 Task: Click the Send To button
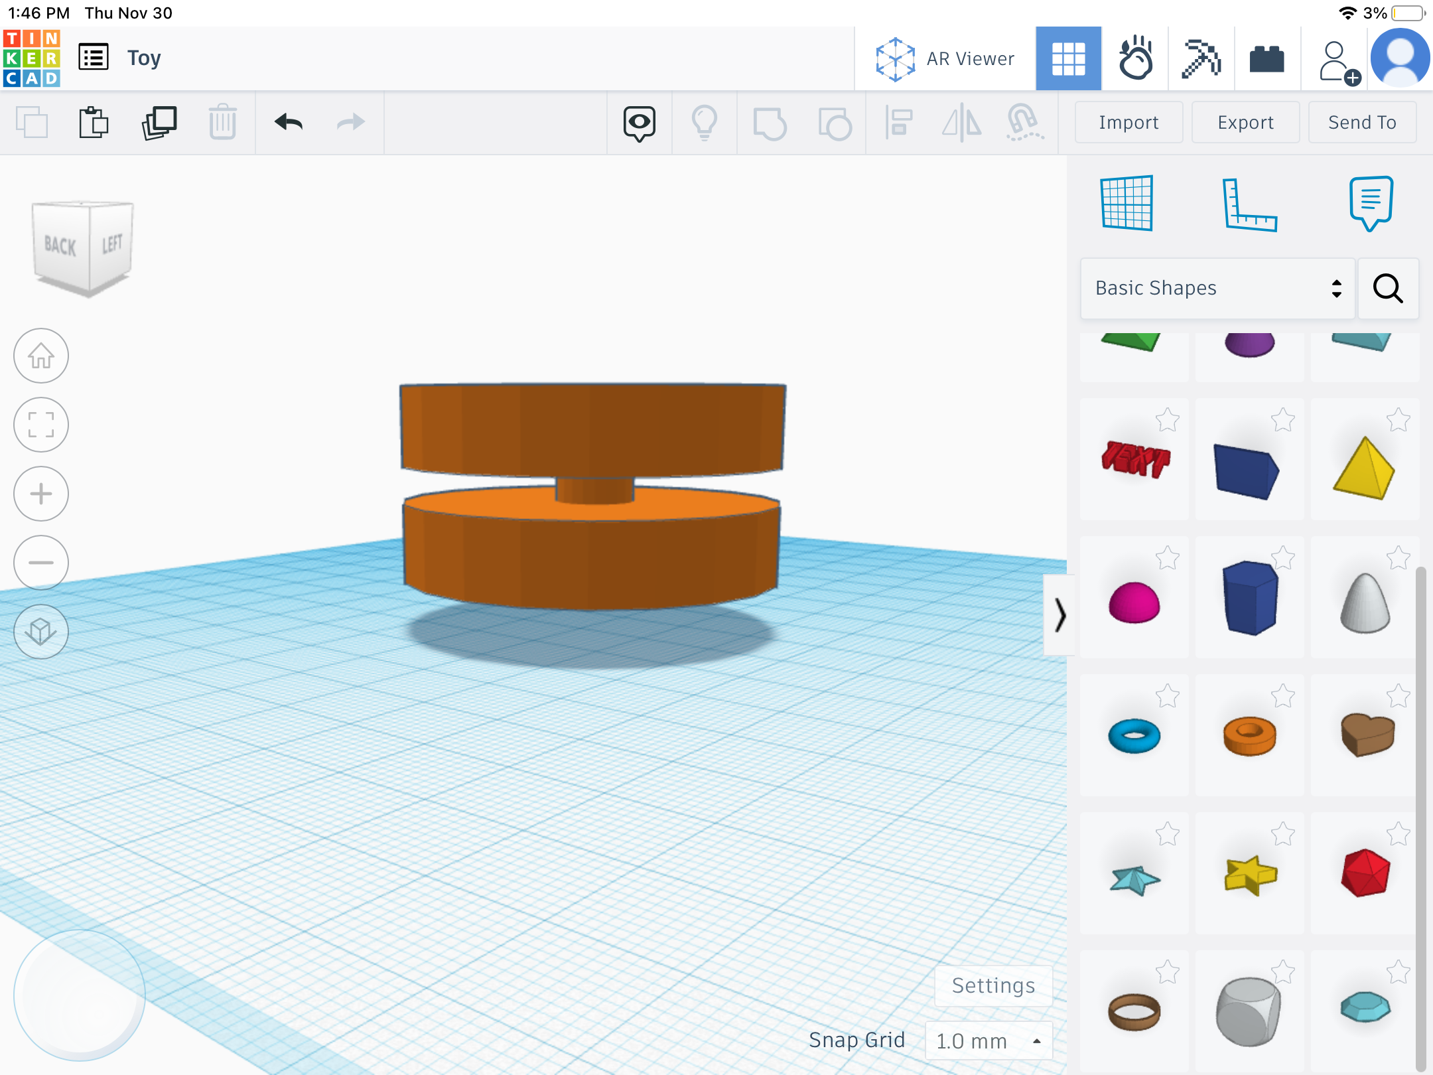coord(1362,122)
